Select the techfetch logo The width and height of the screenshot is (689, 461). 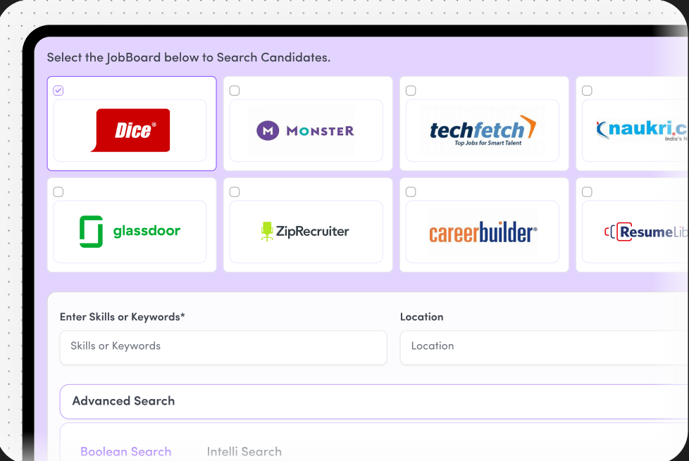click(x=483, y=128)
